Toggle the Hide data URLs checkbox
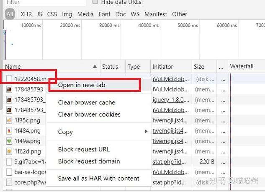265x192 pixels. point(95,2)
